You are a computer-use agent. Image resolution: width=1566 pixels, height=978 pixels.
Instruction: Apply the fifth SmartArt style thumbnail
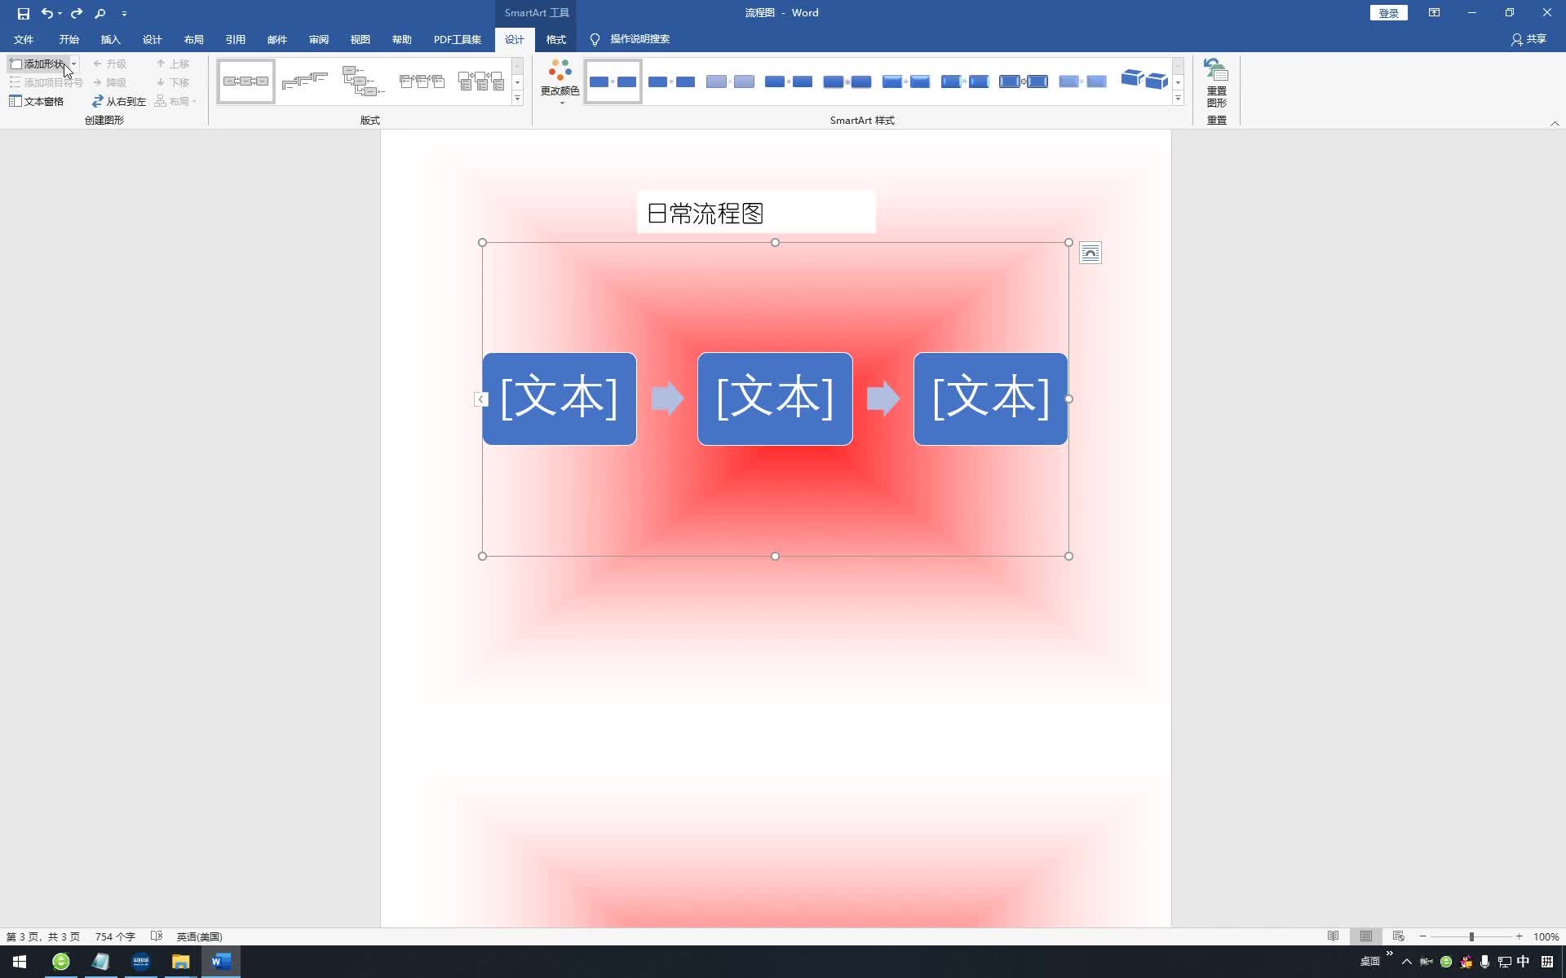pos(848,81)
